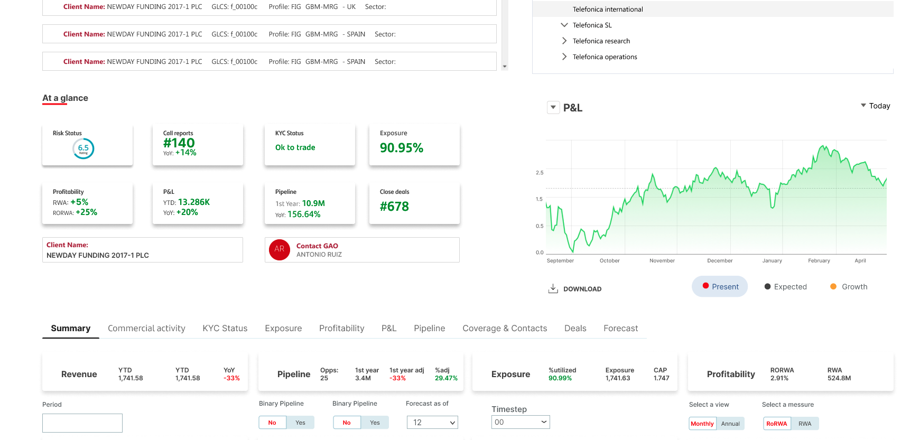901x440 pixels.
Task: Select Telefonica international tree row
Action: point(713,9)
